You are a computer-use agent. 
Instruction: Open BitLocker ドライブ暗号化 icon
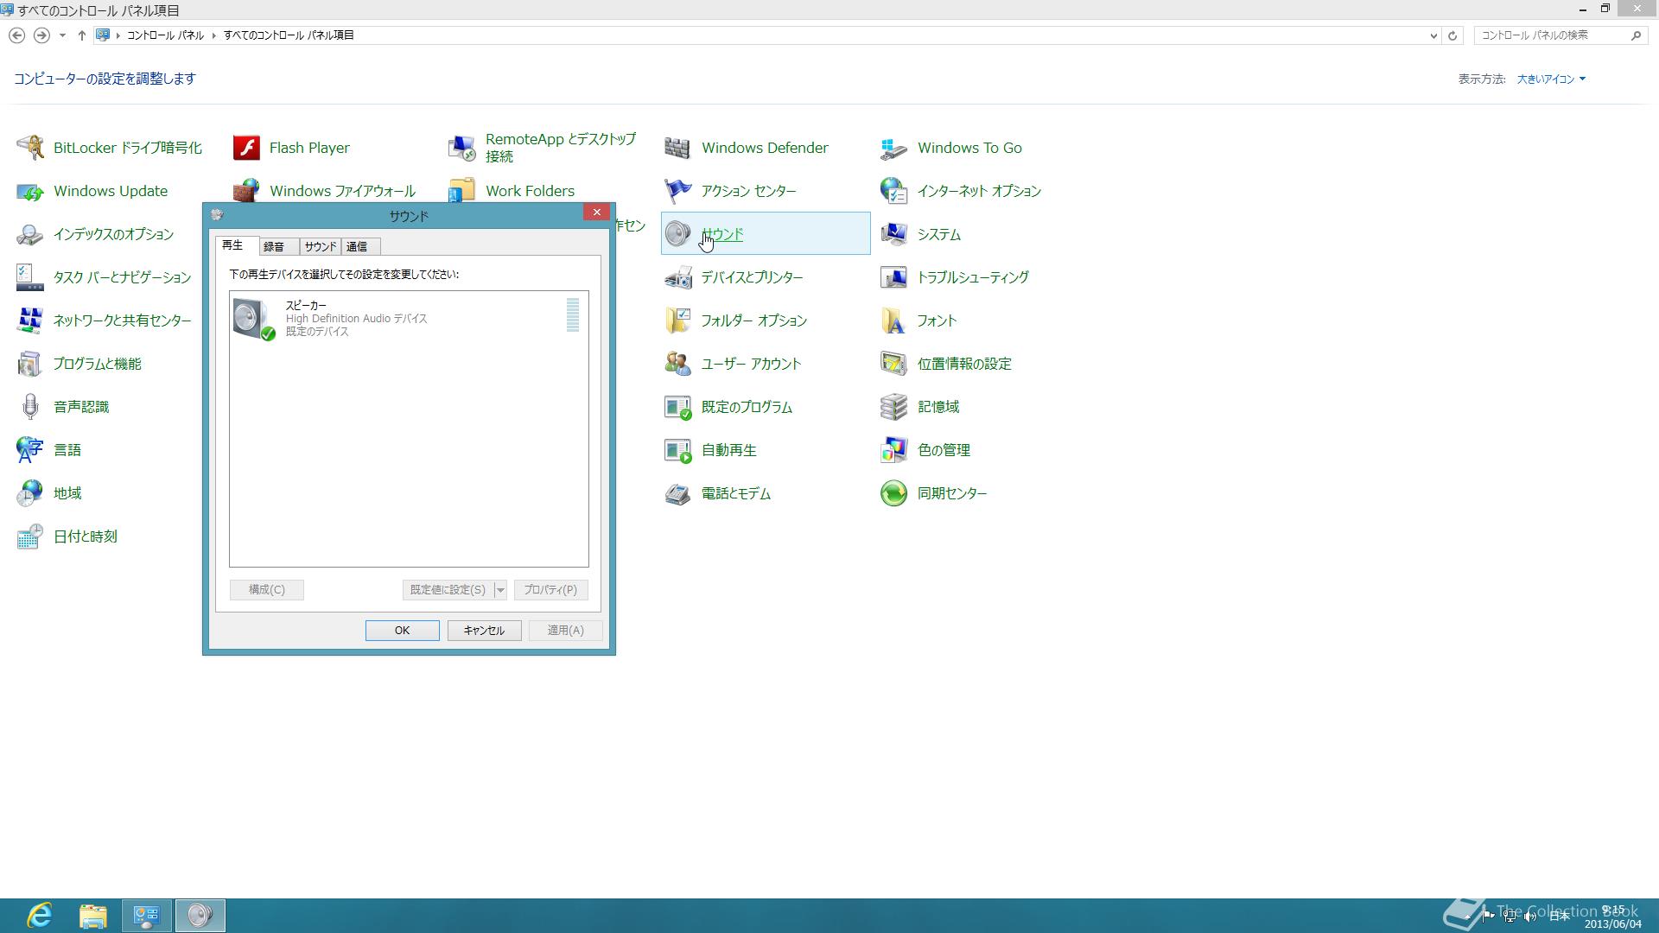(30, 148)
